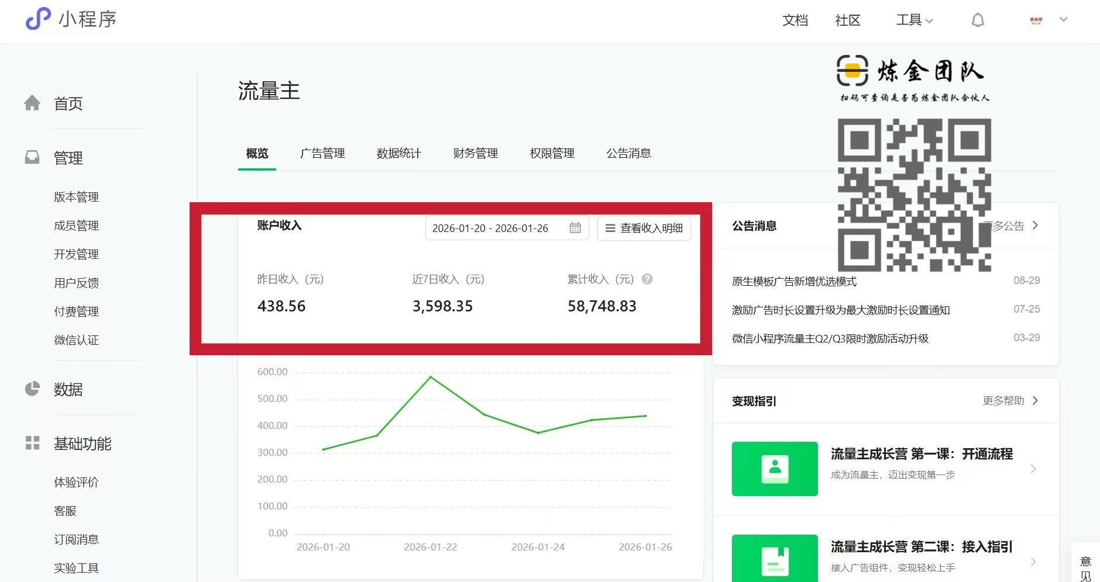The image size is (1100, 582).
Task: Click the grid icon beside 基础功能
Action: pos(32,444)
